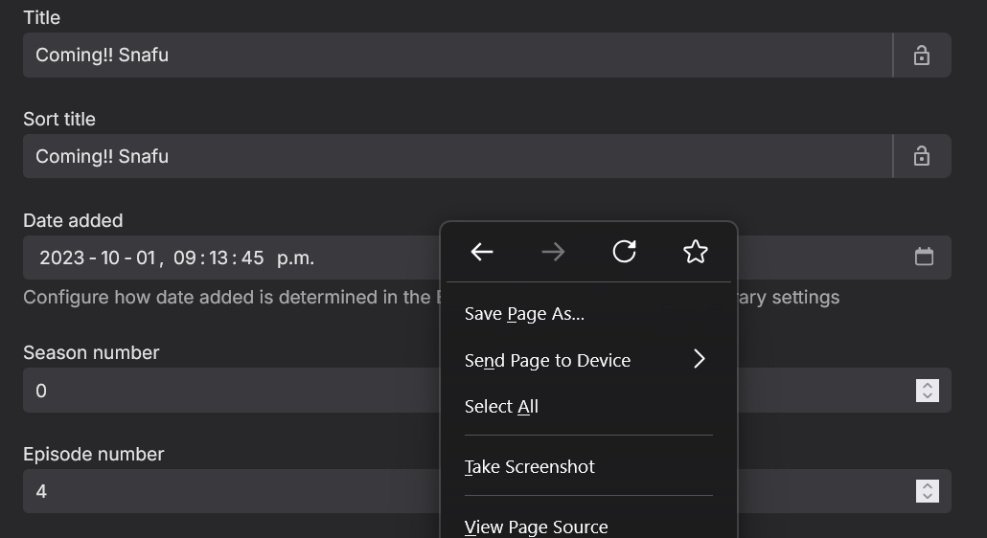
Task: Click the back arrow in context menu
Action: pos(482,252)
